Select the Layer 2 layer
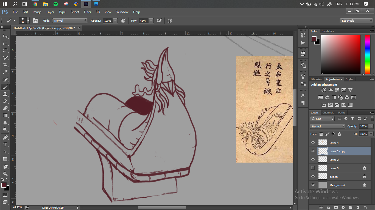Screen dimensions: 375x210 coord(334,160)
